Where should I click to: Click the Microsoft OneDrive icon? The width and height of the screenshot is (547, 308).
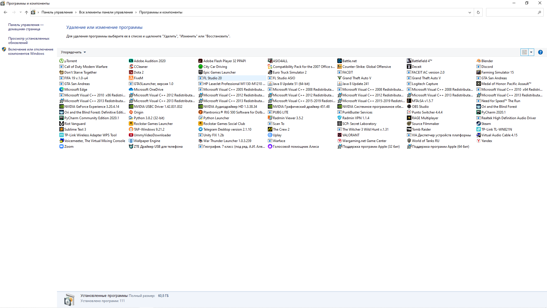(x=131, y=90)
